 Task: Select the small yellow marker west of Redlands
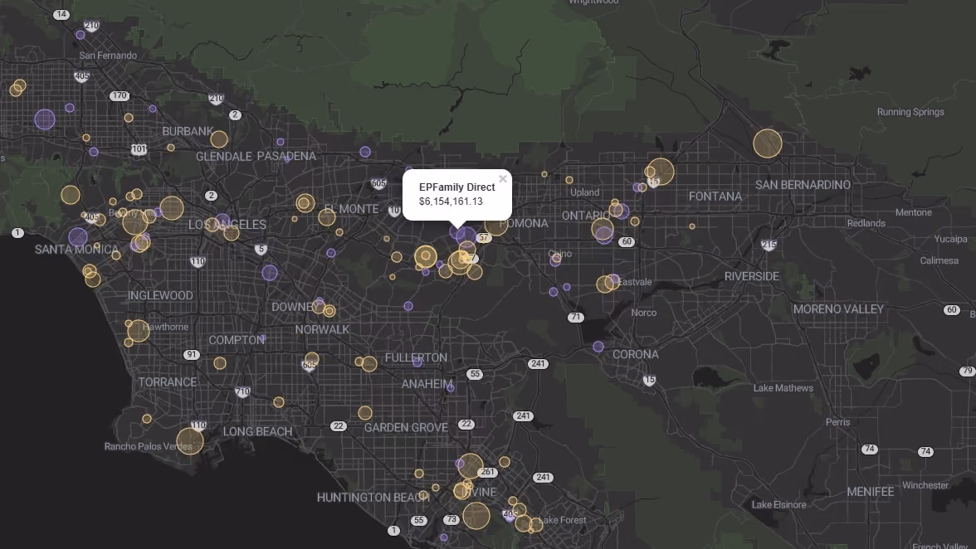point(692,226)
